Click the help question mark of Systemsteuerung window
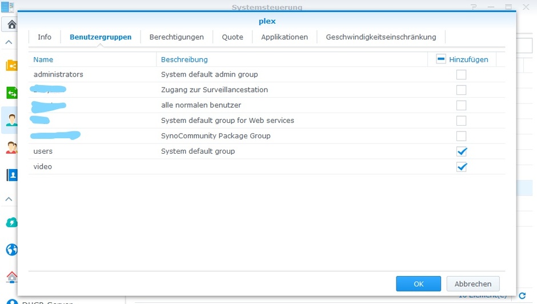537x304 pixels. pos(474,7)
